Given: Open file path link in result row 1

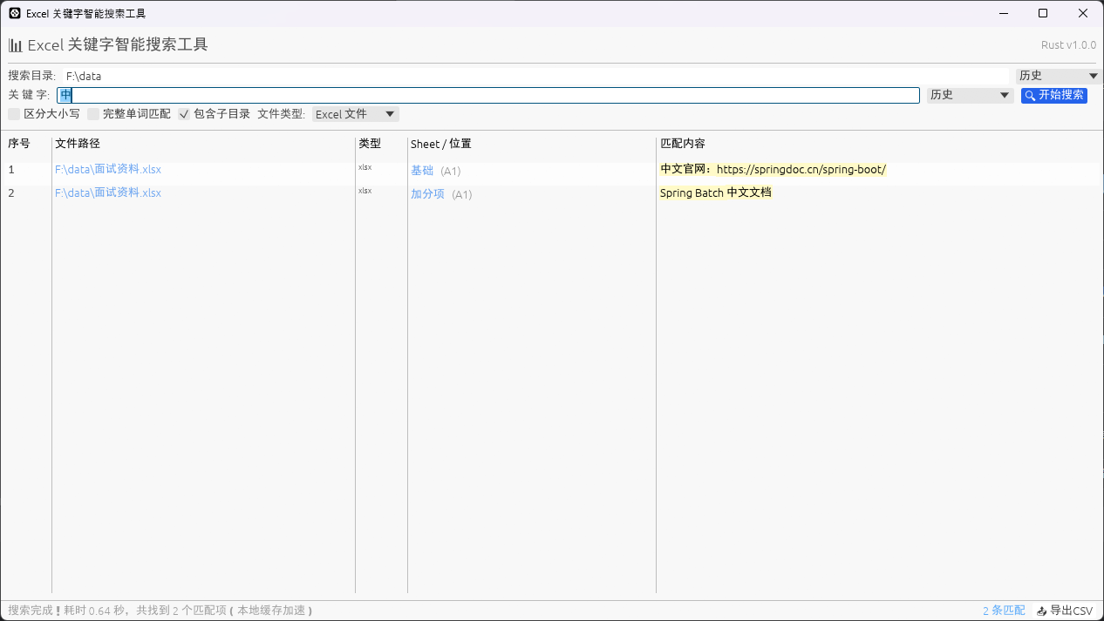Looking at the screenshot, I should [108, 169].
